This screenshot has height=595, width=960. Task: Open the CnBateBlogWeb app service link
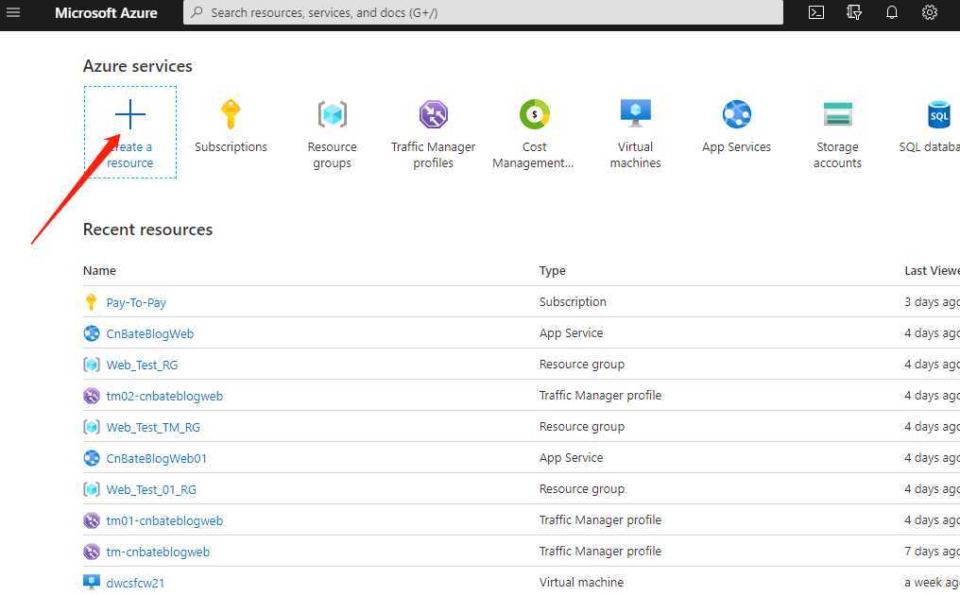point(150,333)
